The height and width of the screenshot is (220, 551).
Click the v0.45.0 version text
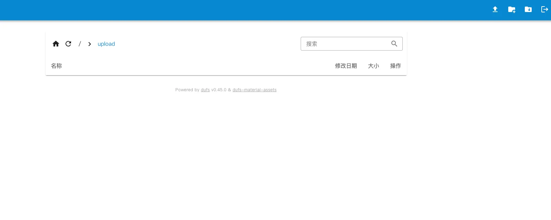[x=219, y=90]
